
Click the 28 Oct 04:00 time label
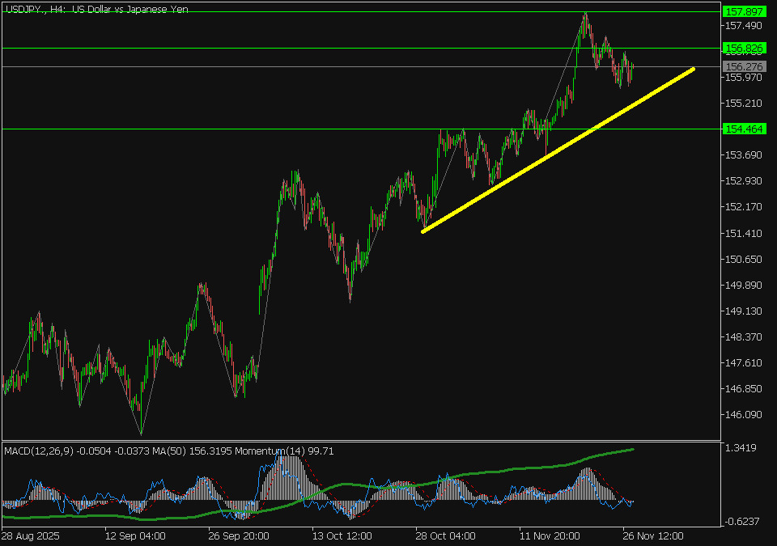click(x=446, y=536)
